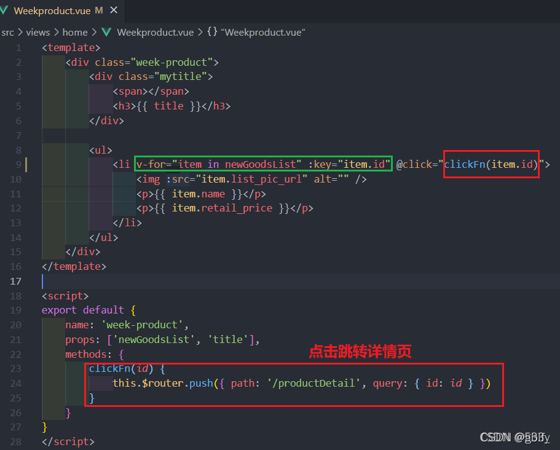Click the opening <script> tag

(65, 296)
